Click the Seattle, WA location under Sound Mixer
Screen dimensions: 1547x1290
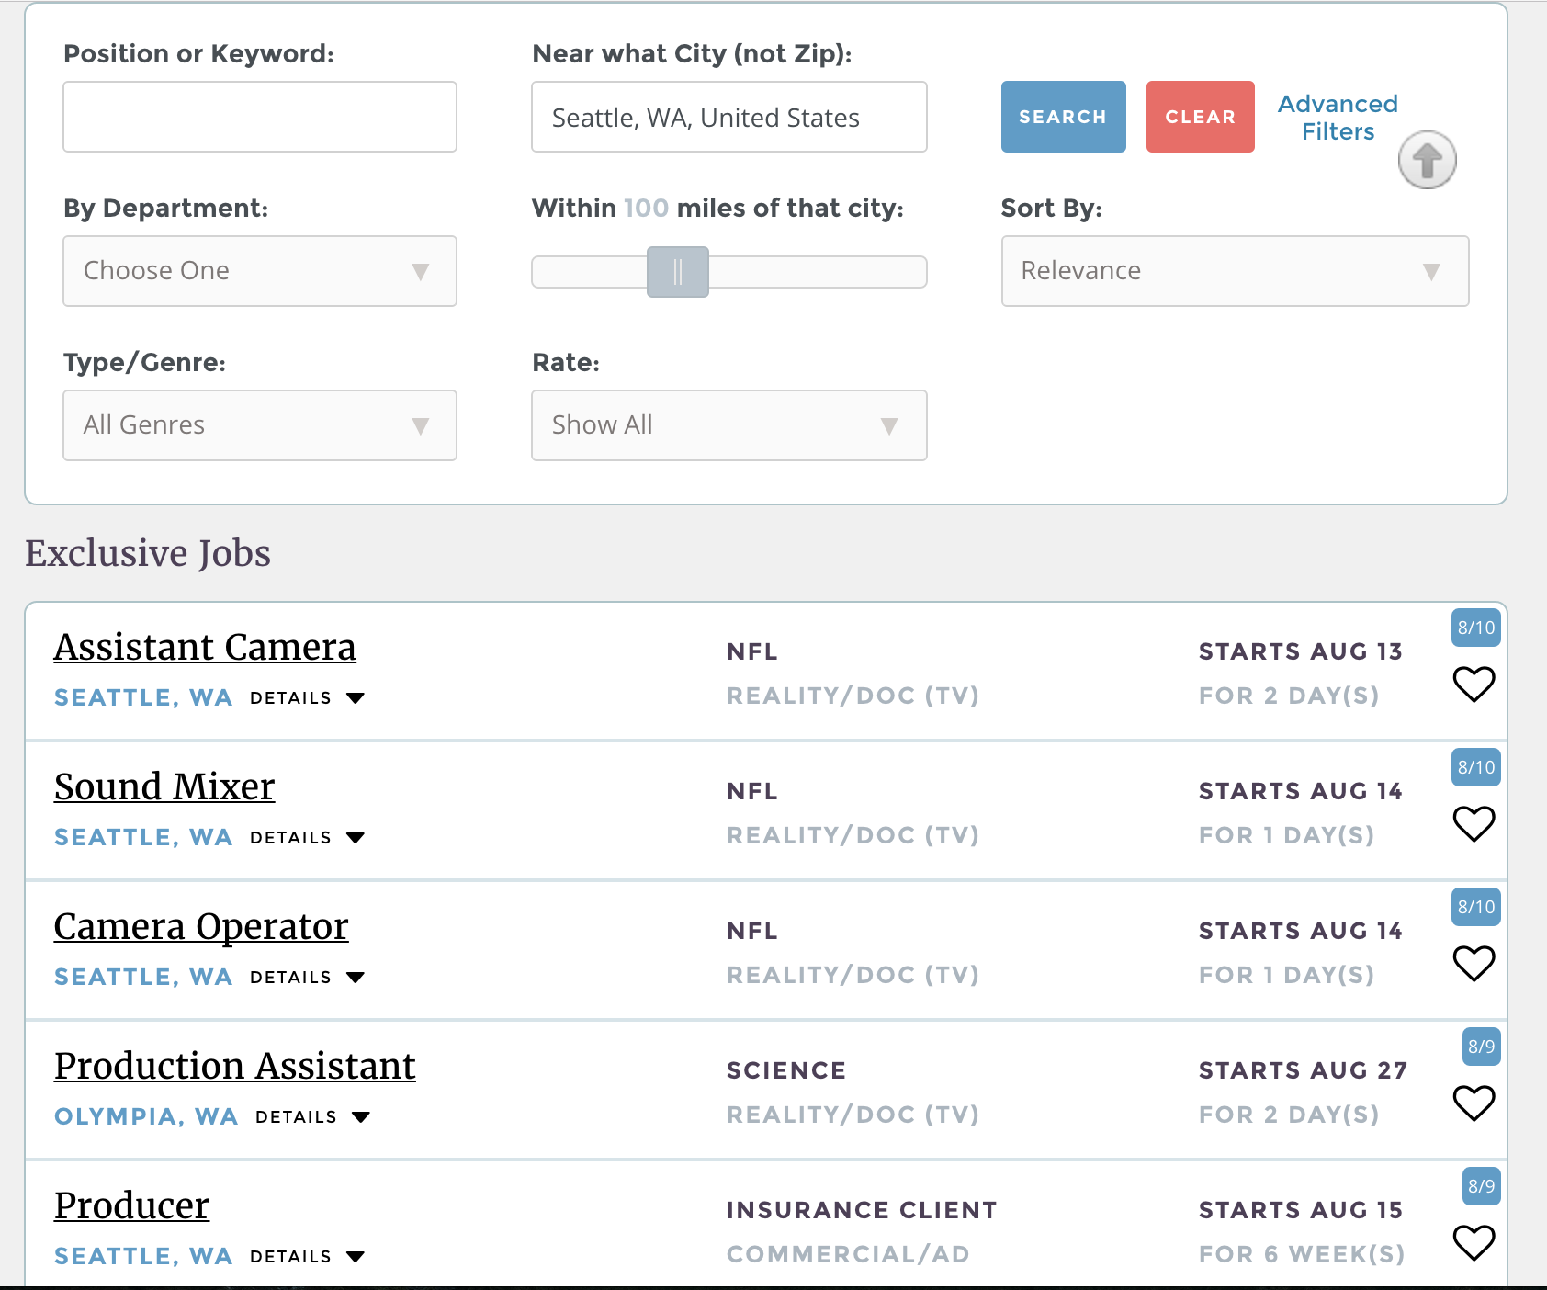(143, 837)
